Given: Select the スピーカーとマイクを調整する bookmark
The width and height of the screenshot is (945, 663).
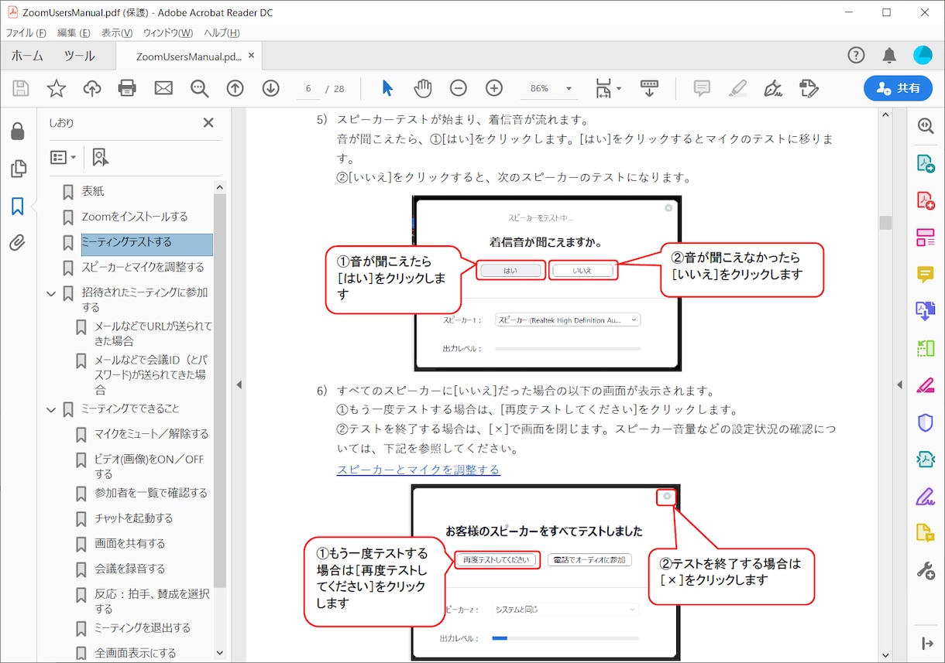Looking at the screenshot, I should 143,267.
